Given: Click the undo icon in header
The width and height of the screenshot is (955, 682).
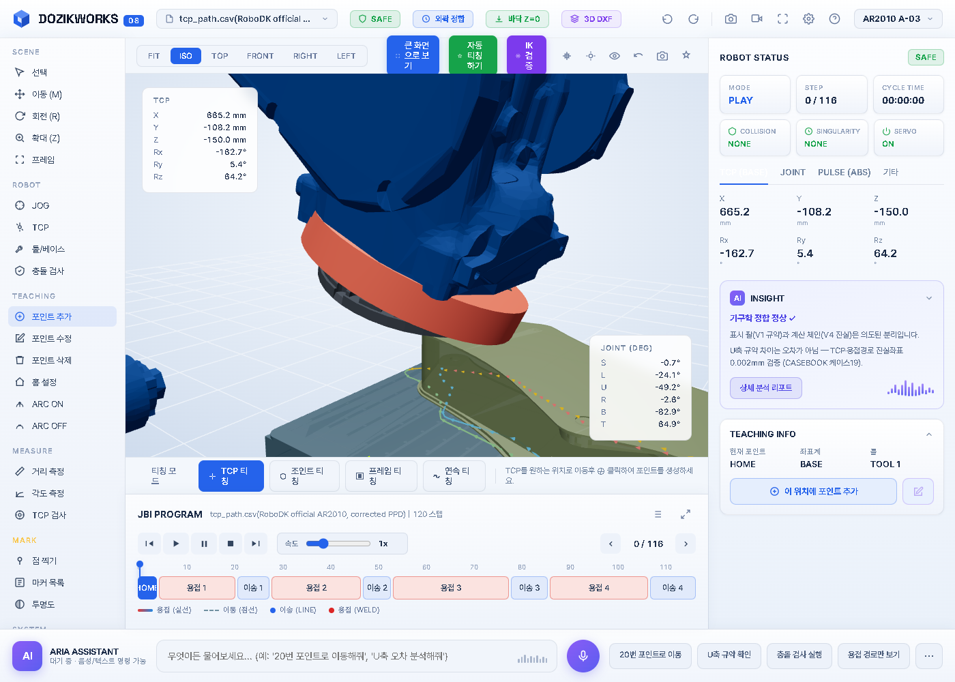Looking at the screenshot, I should click(x=667, y=19).
